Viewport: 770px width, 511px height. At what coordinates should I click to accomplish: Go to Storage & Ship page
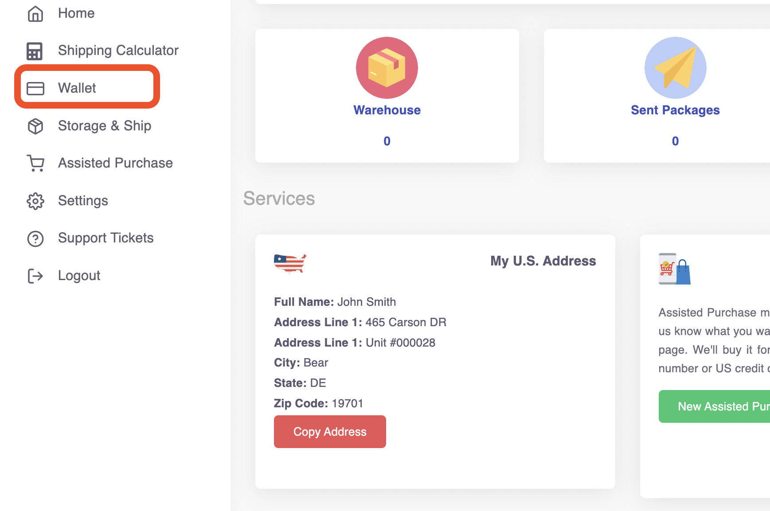click(105, 126)
